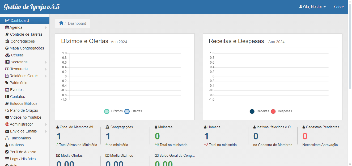Image resolution: width=352 pixels, height=166 pixels.
Task: Select Estudos Bíblicos in the sidebar
Action: [x=23, y=103]
